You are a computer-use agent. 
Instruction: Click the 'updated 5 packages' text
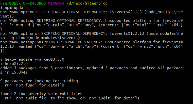pos(107,68)
